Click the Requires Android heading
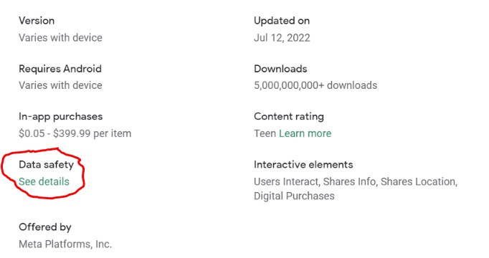The height and width of the screenshot is (258, 489). click(60, 69)
